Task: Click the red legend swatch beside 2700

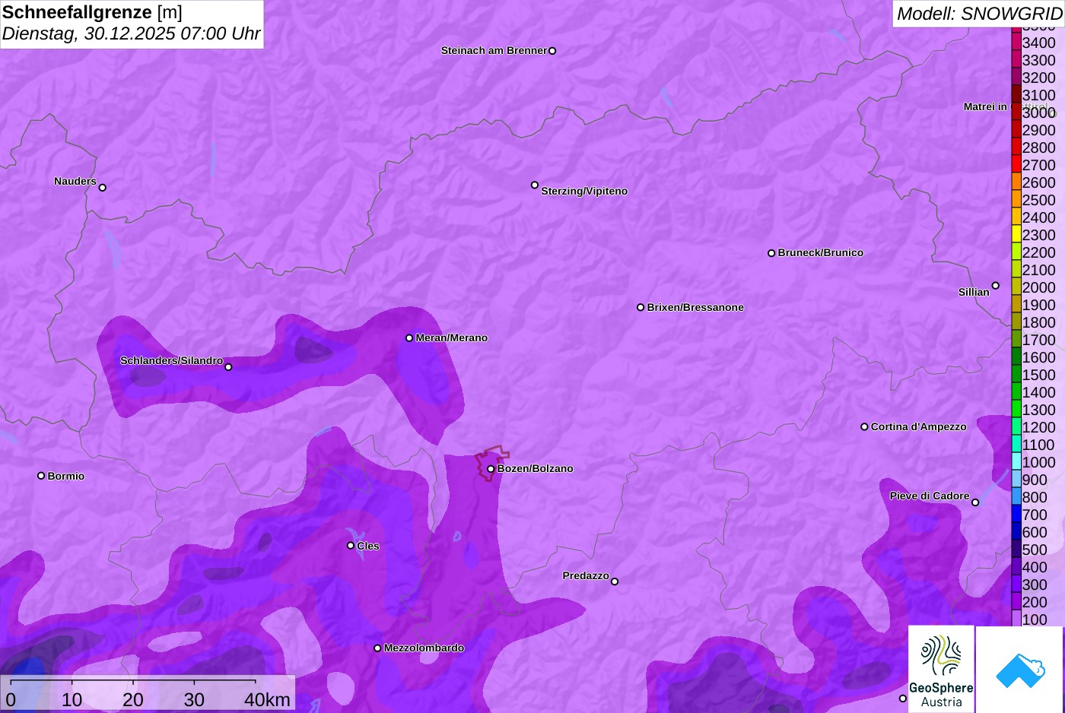Action: 1016,164
